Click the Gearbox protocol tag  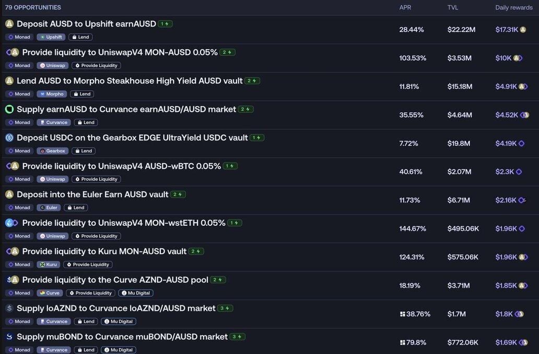point(52,151)
